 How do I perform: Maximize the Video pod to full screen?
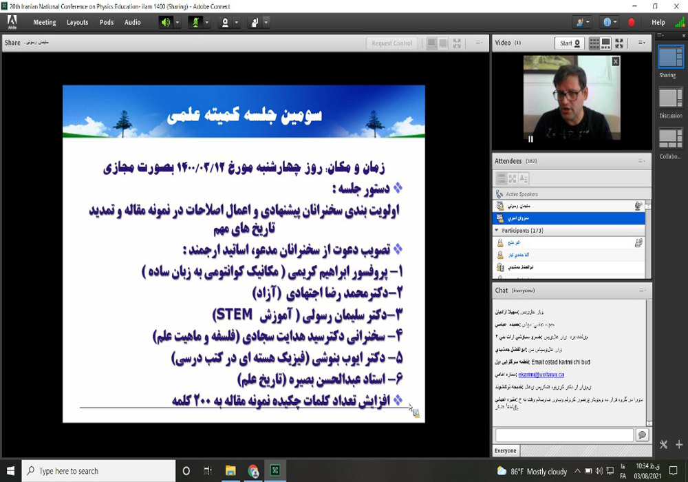pyautogui.click(x=619, y=43)
